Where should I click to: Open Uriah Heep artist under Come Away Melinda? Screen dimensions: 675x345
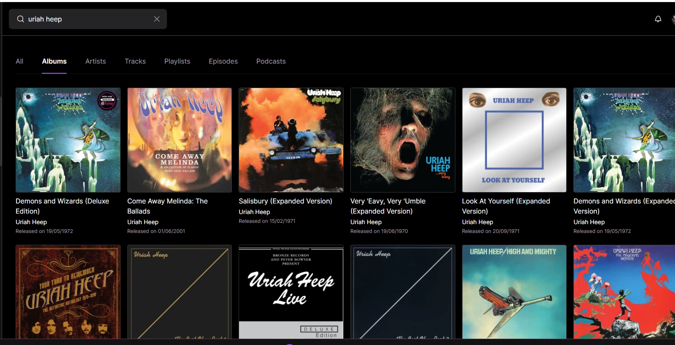tap(143, 222)
